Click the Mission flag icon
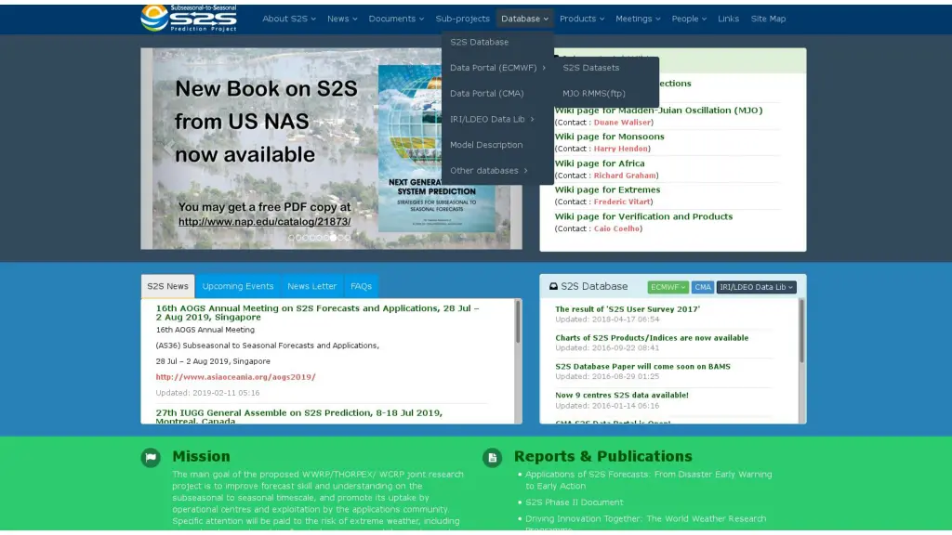The image size is (952, 535). (151, 457)
